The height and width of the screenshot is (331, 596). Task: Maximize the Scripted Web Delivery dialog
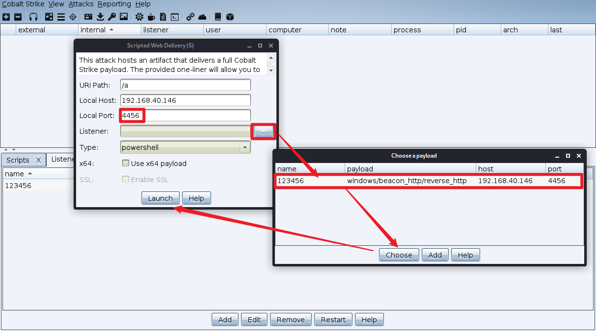point(260,46)
